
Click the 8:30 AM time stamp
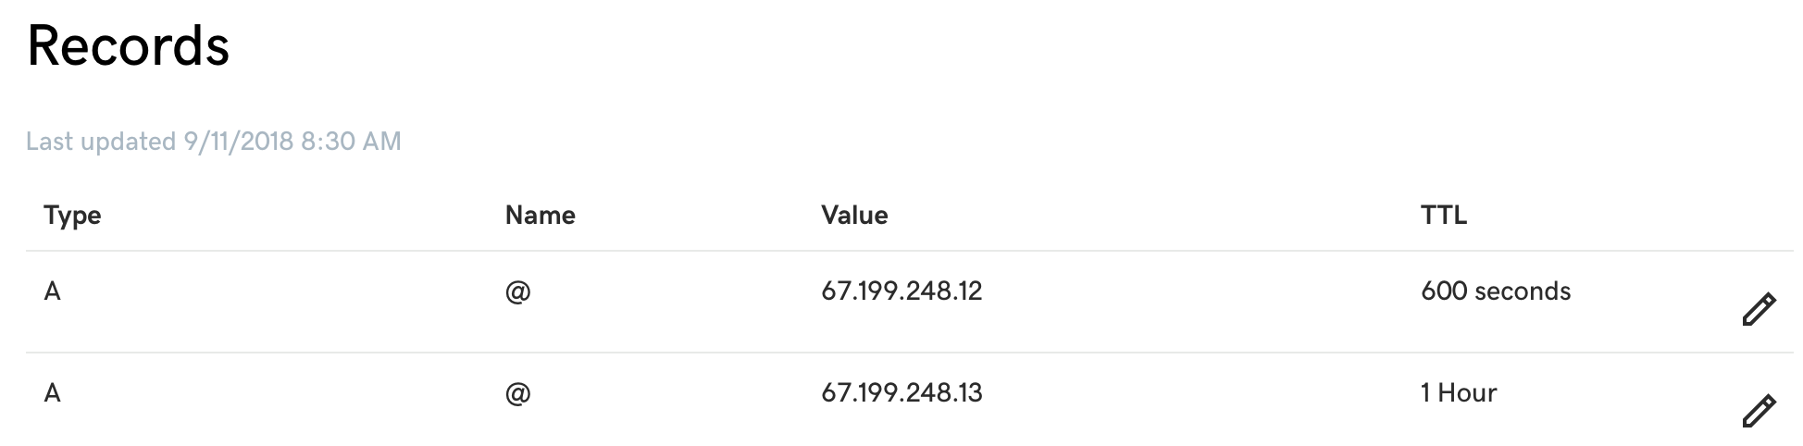point(351,142)
